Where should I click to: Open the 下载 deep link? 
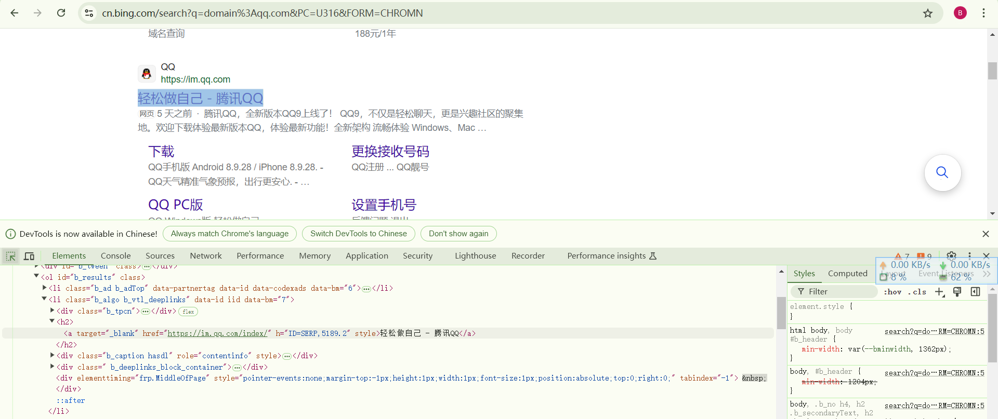pos(161,152)
